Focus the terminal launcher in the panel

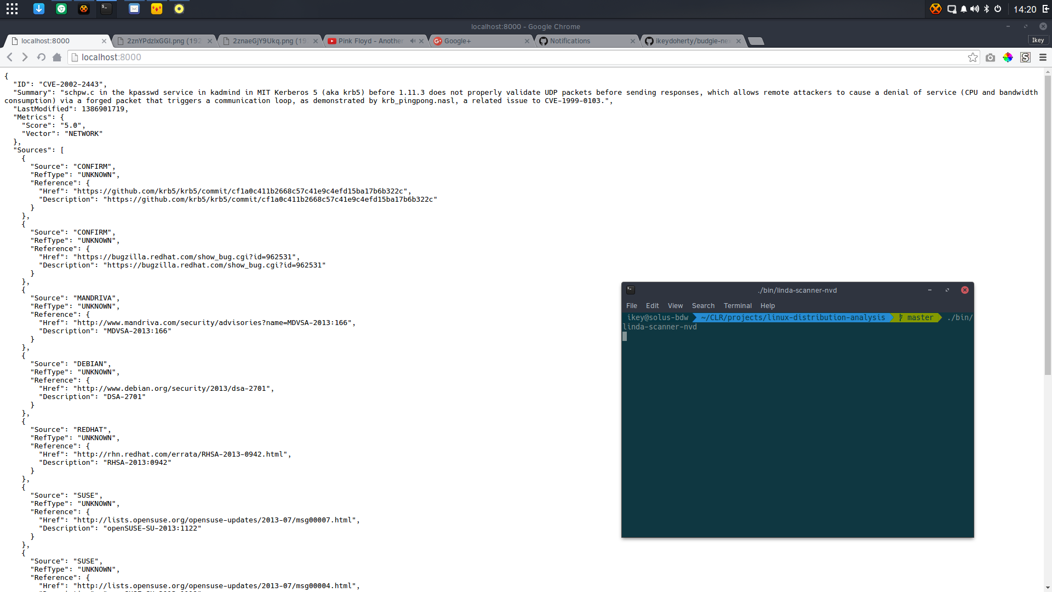tap(106, 9)
